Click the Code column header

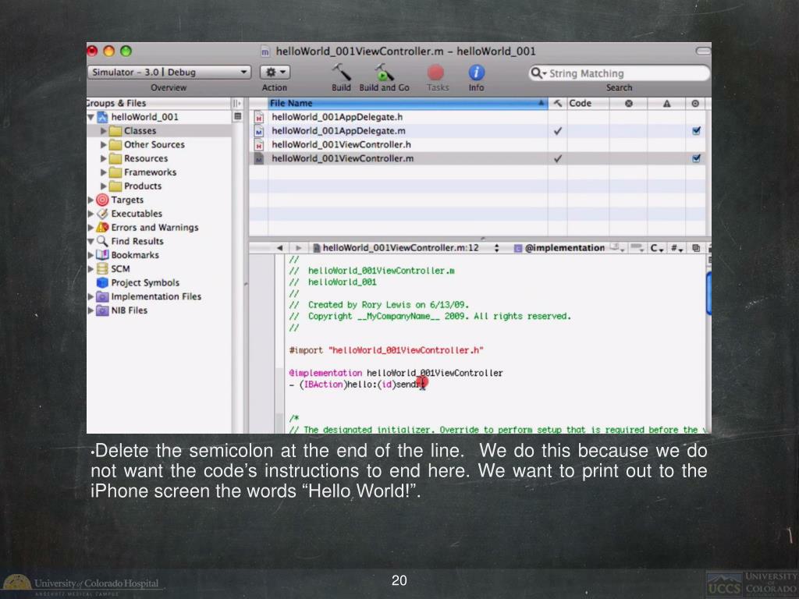click(x=588, y=104)
